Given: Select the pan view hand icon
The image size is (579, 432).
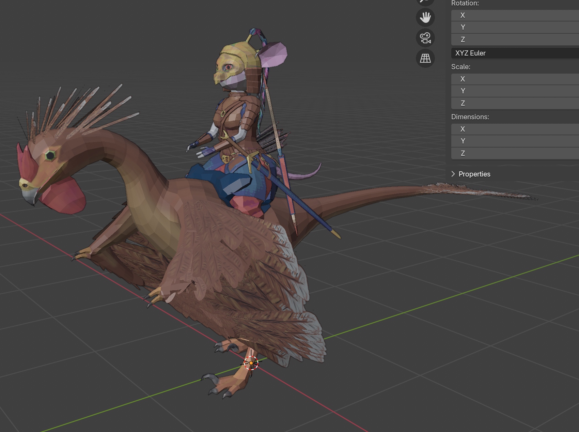Looking at the screenshot, I should coord(425,17).
